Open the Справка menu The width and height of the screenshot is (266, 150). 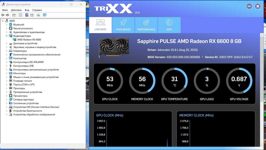[37, 10]
